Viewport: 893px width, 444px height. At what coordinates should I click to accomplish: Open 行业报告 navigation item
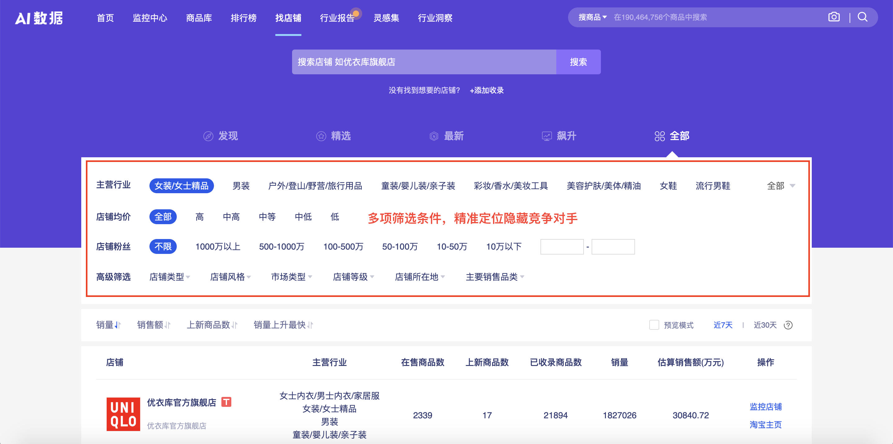tap(337, 18)
